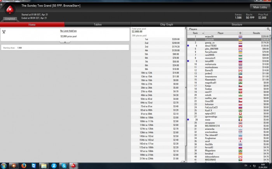Open the Structure tab
This screenshot has width=272, height=169.
point(237,24)
